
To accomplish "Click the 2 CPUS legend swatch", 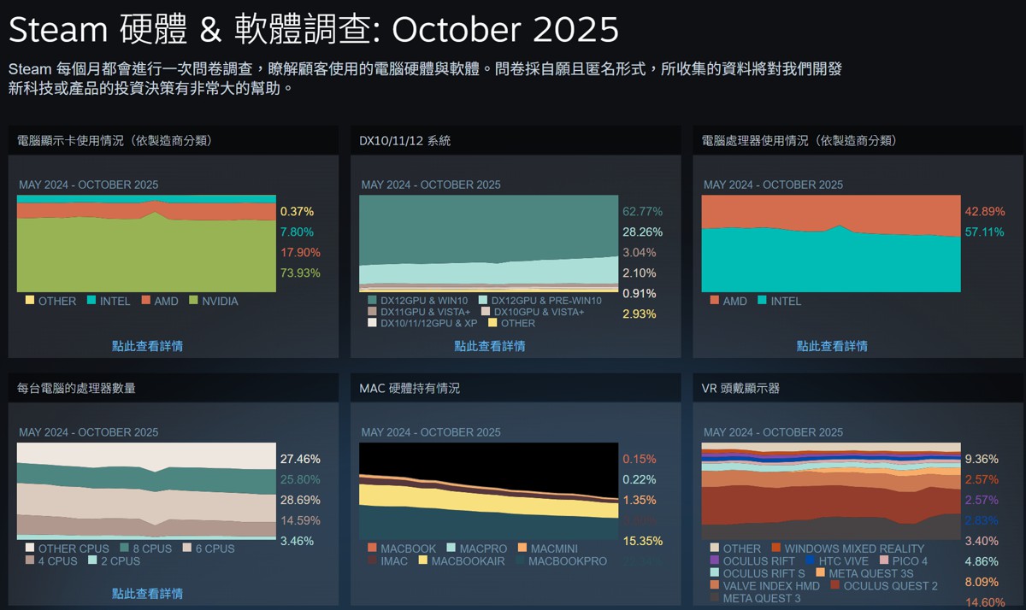I will click(92, 560).
